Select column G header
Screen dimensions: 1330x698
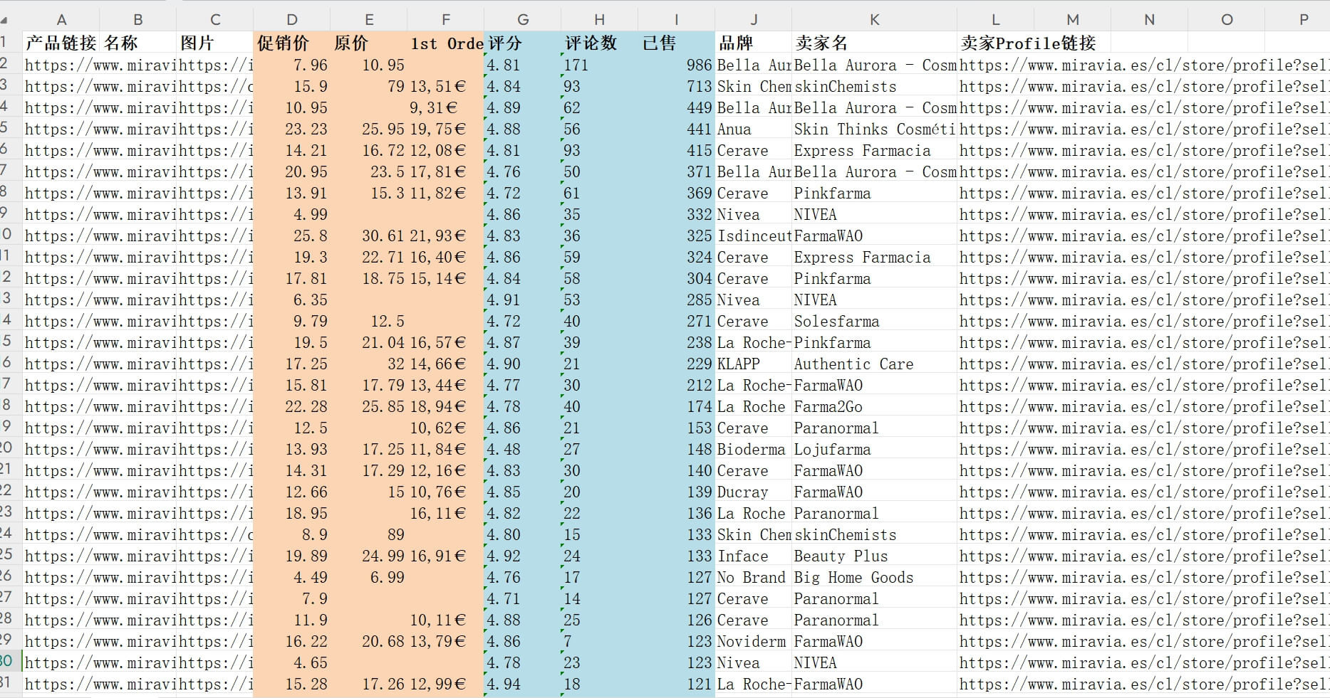coord(523,20)
